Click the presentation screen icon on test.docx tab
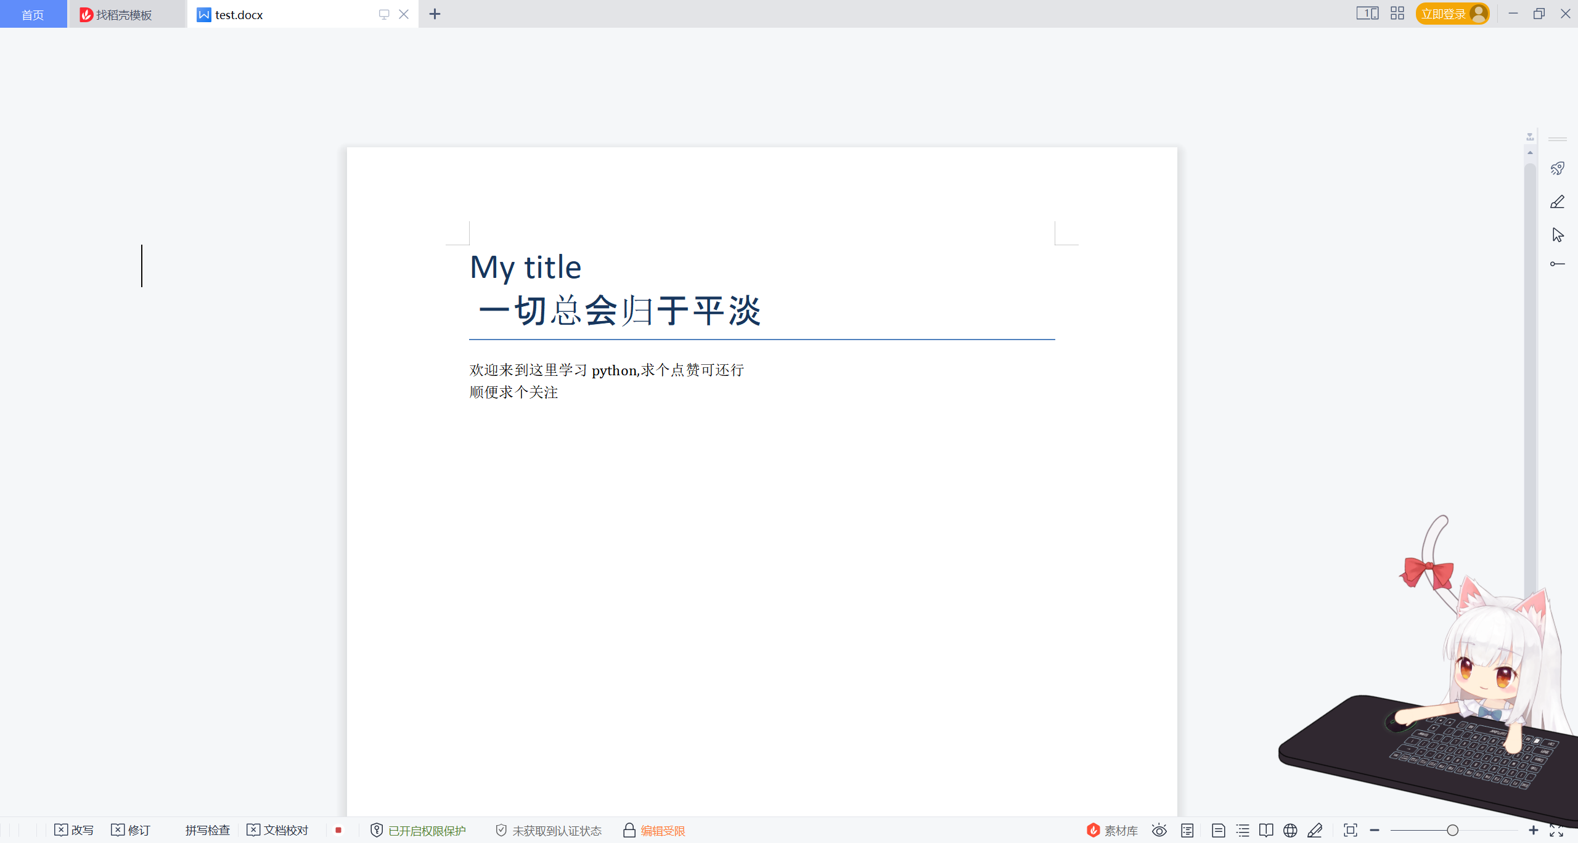Viewport: 1578px width, 843px height. (384, 14)
